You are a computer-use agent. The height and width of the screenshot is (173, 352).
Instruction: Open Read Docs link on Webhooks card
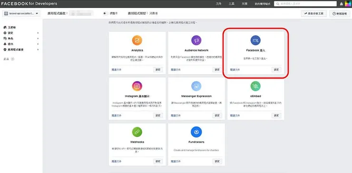coord(116,161)
